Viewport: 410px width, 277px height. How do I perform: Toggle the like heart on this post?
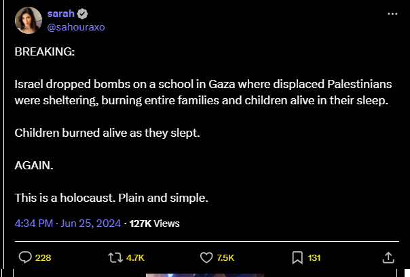[x=208, y=257]
